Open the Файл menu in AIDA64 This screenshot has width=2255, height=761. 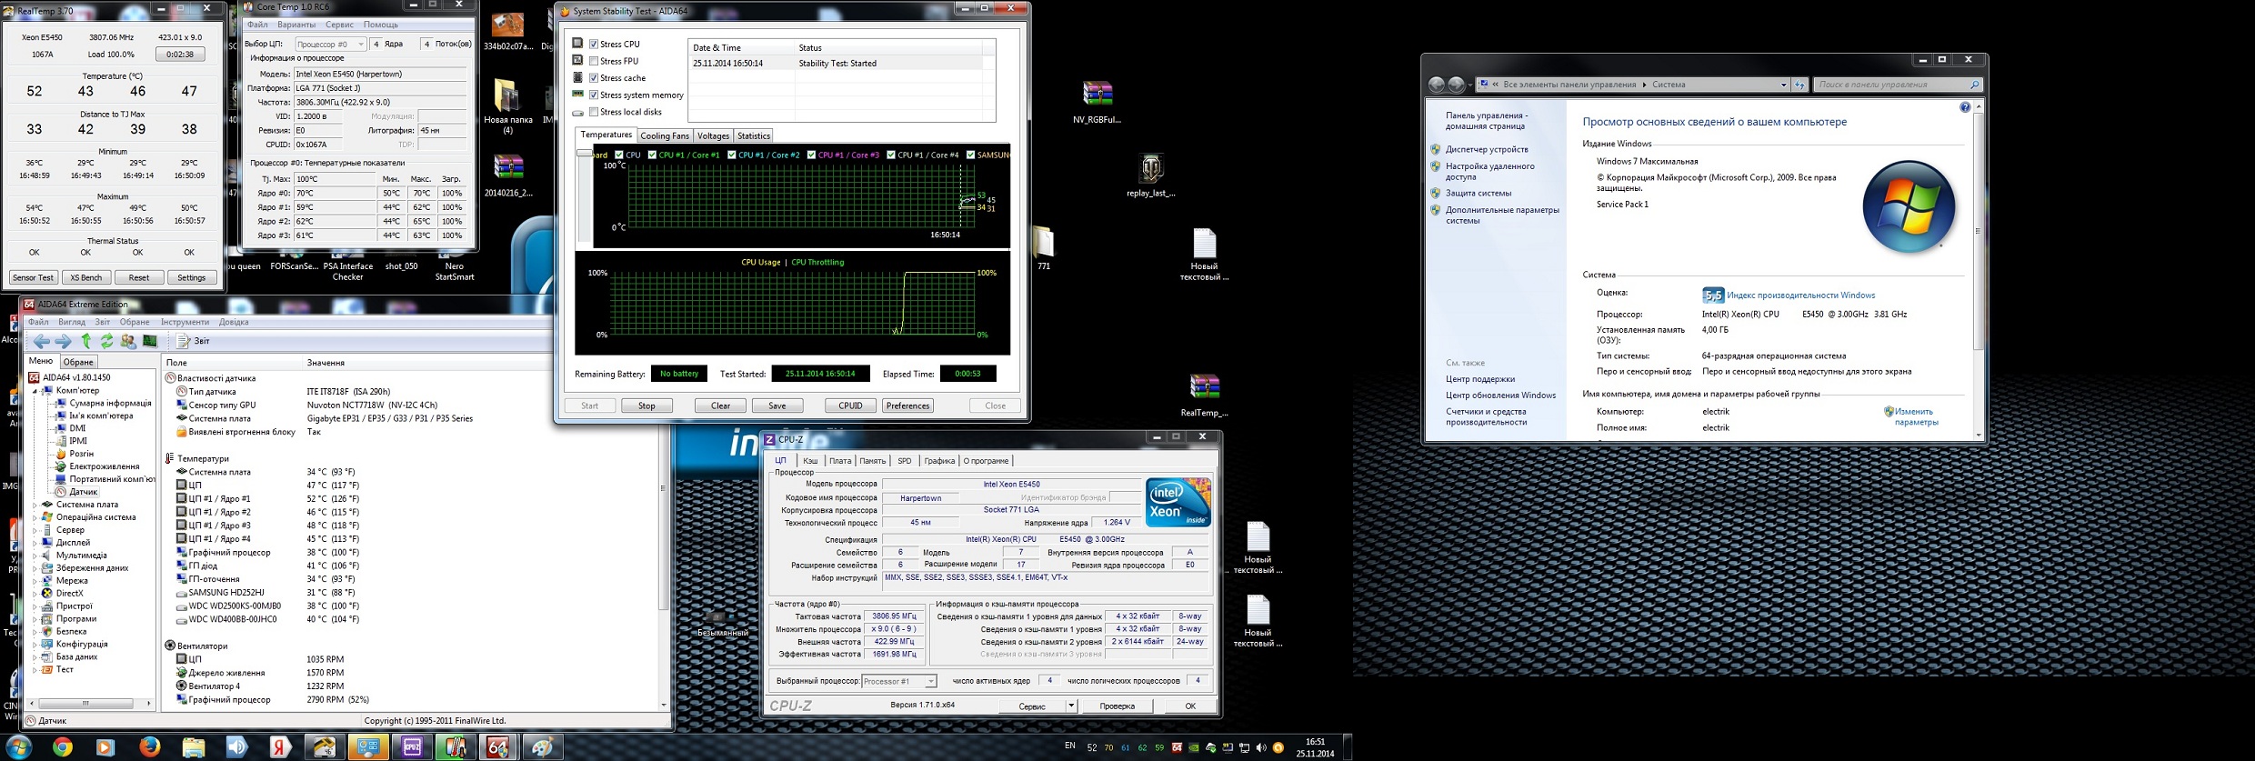tap(38, 322)
